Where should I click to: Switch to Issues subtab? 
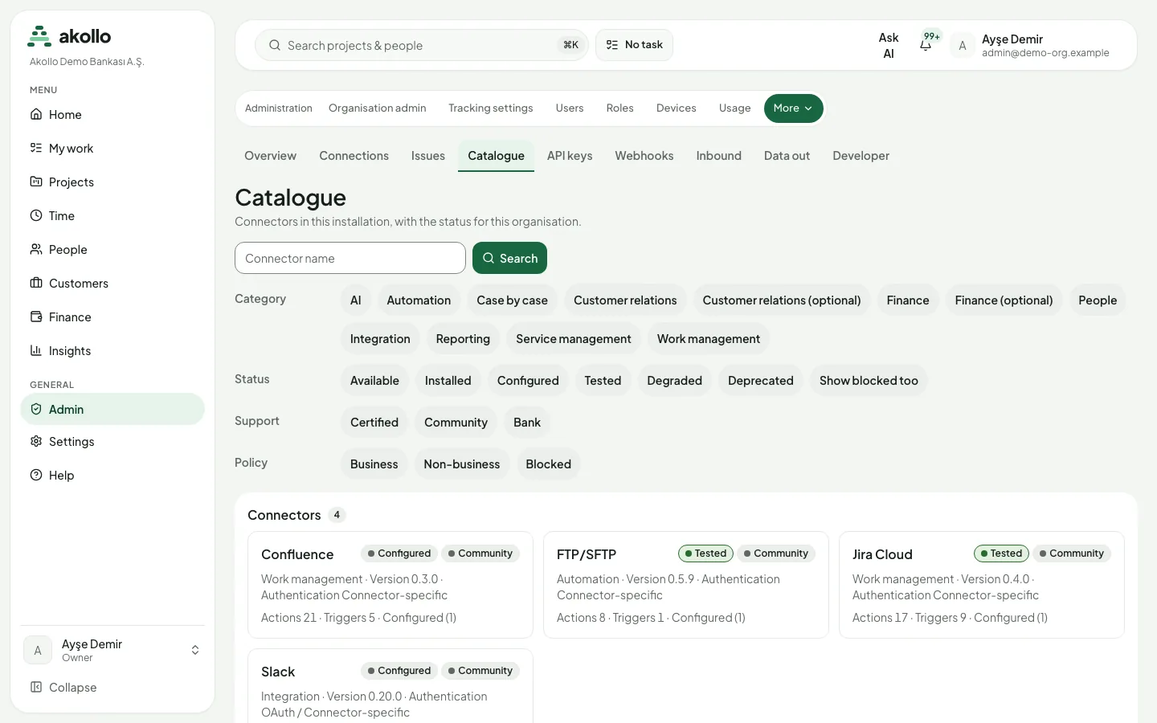[x=428, y=156]
